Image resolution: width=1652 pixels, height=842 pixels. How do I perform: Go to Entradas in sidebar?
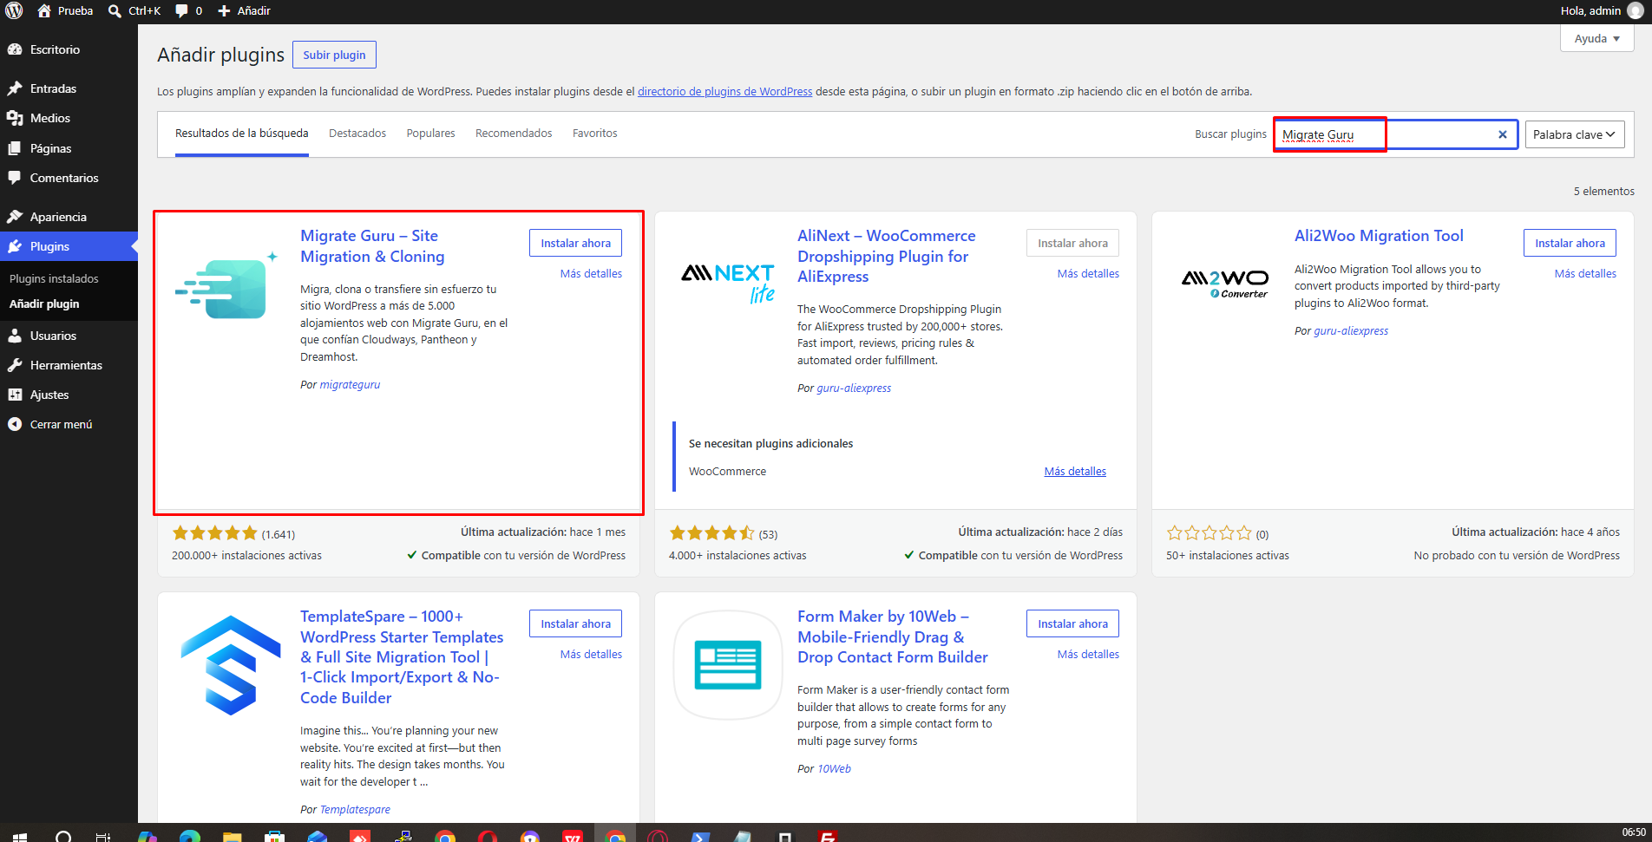pyautogui.click(x=69, y=88)
